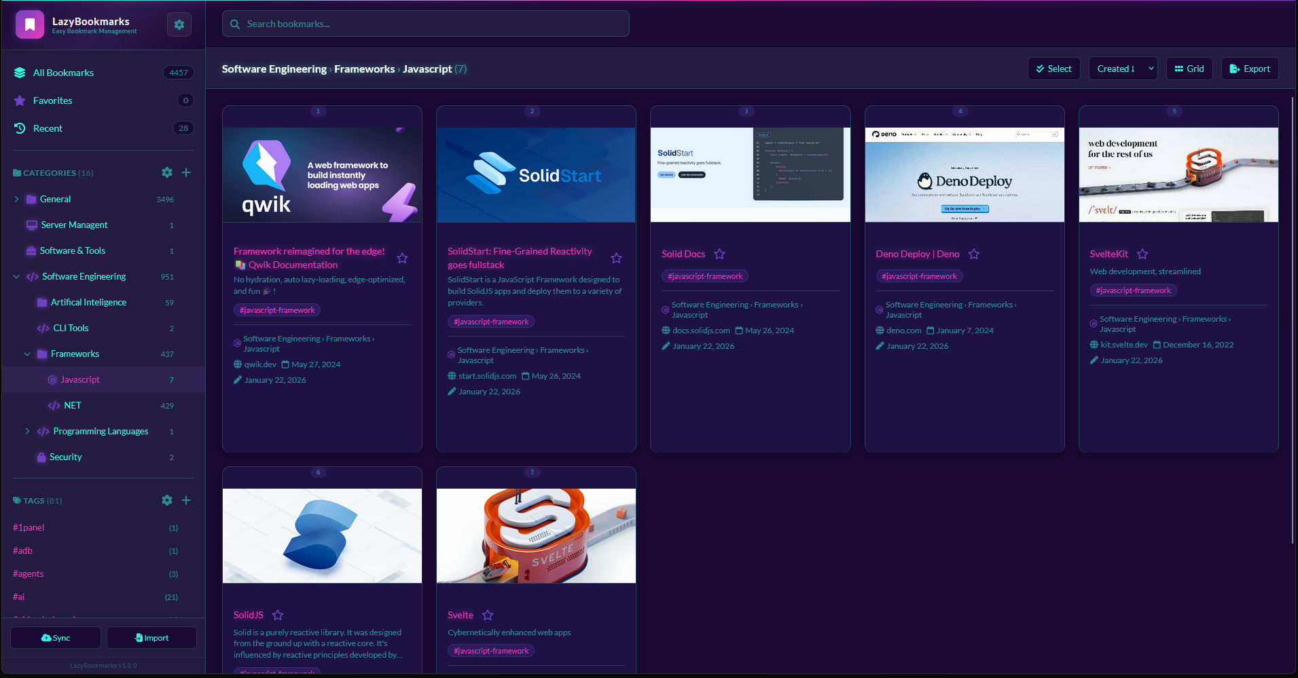Image resolution: width=1298 pixels, height=678 pixels.
Task: Star the SolidJS bookmark
Action: pyautogui.click(x=278, y=615)
